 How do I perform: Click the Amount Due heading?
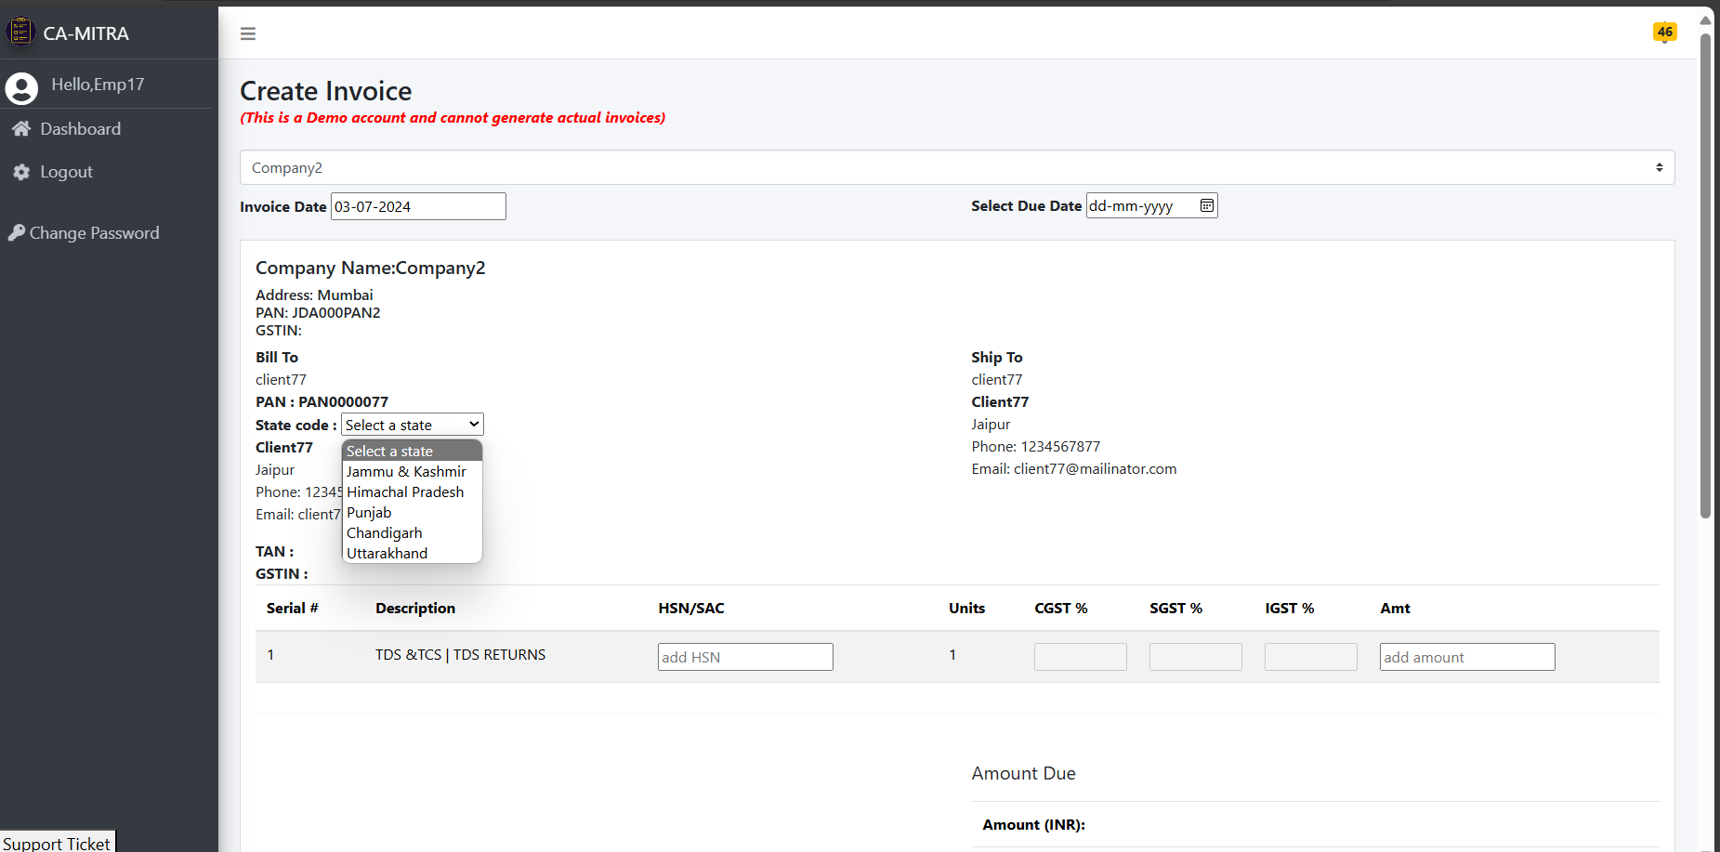click(x=1024, y=773)
